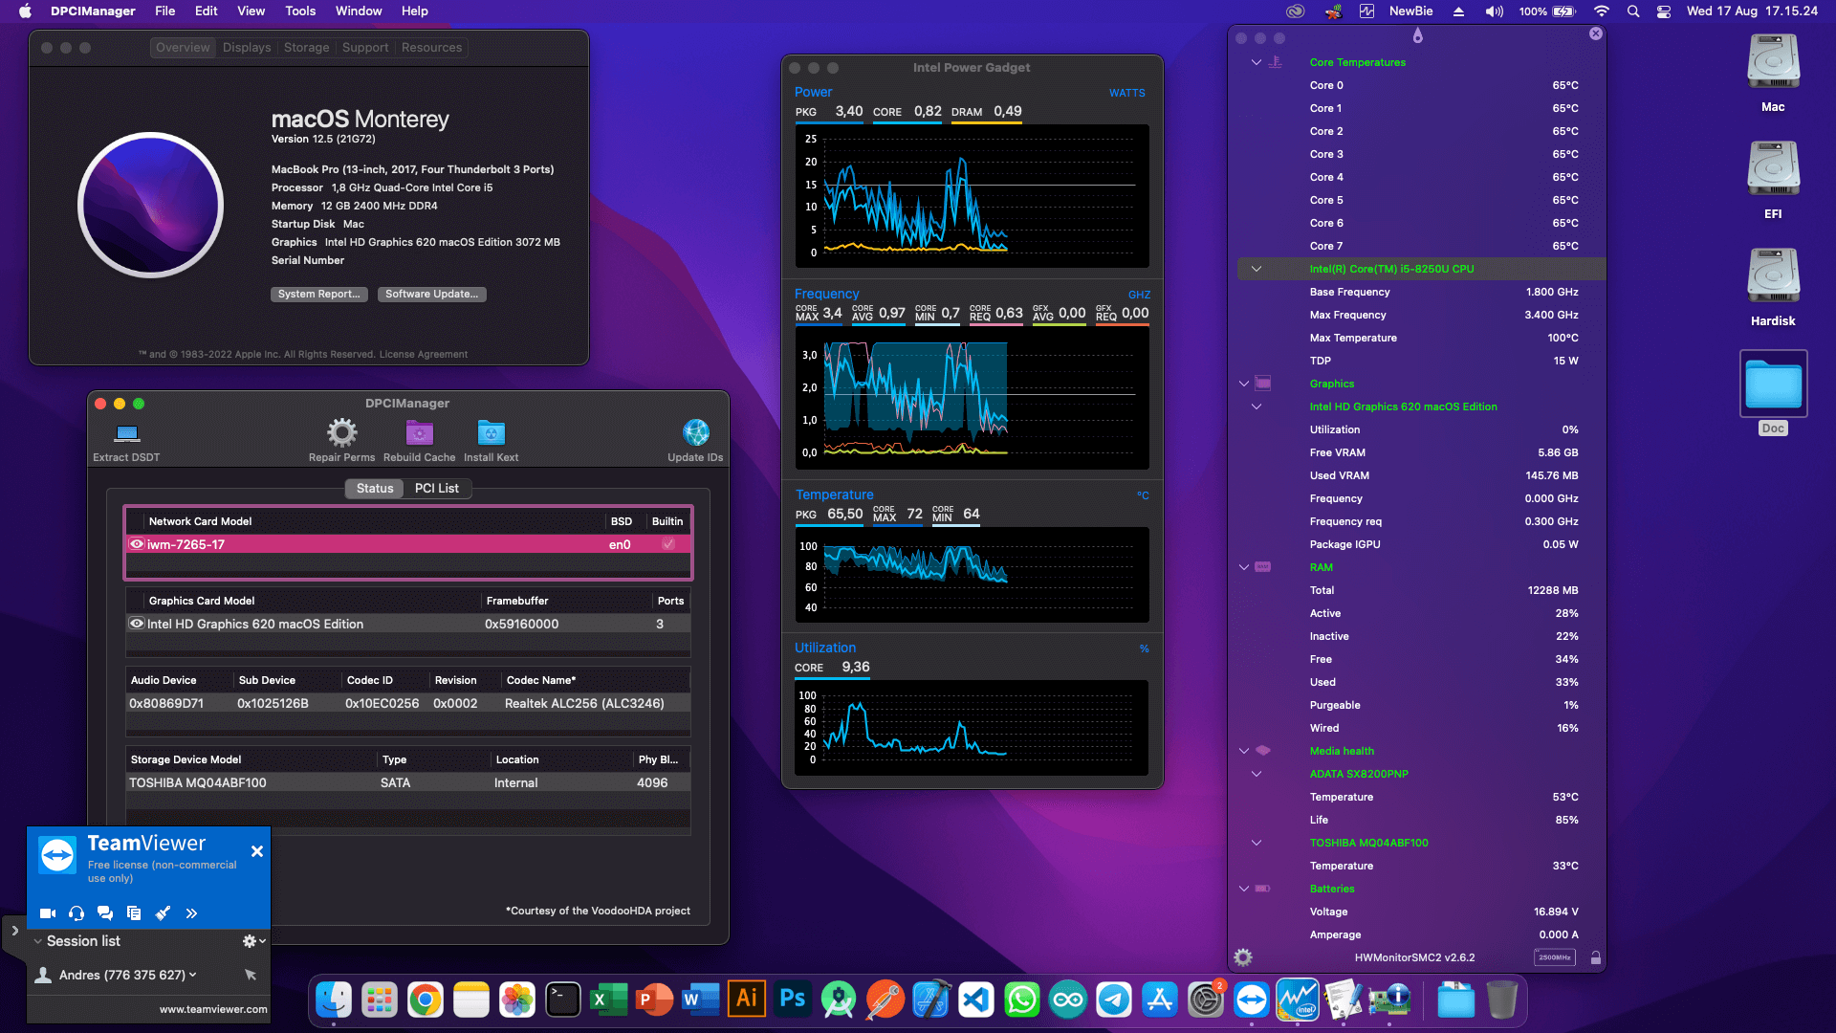Click Rebuild Cache icon in DPCIManager
This screenshot has width=1836, height=1033.
(x=419, y=433)
